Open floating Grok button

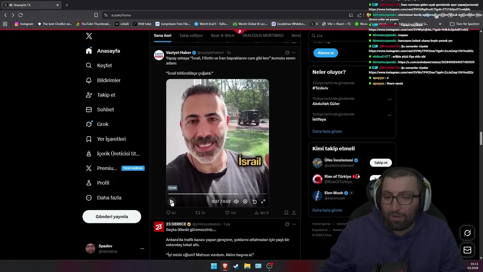[x=467, y=233]
